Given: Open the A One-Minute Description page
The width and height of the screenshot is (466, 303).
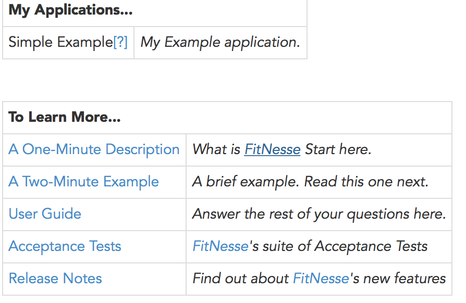Looking at the screenshot, I should coord(94,149).
